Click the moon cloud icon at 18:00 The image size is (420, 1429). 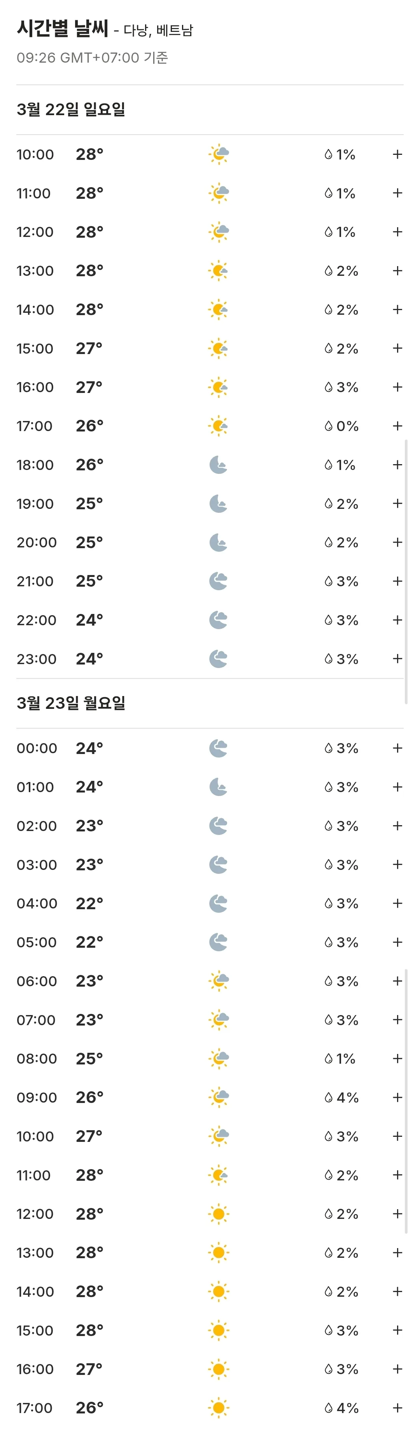(x=219, y=465)
